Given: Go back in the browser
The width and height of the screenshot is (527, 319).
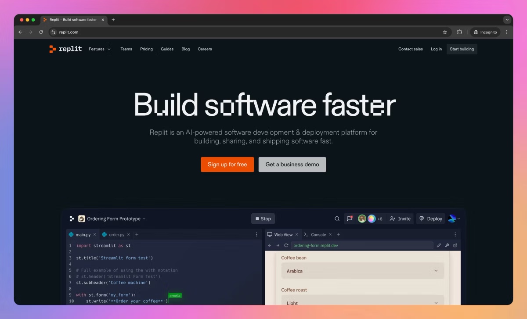Looking at the screenshot, I should pyautogui.click(x=20, y=32).
